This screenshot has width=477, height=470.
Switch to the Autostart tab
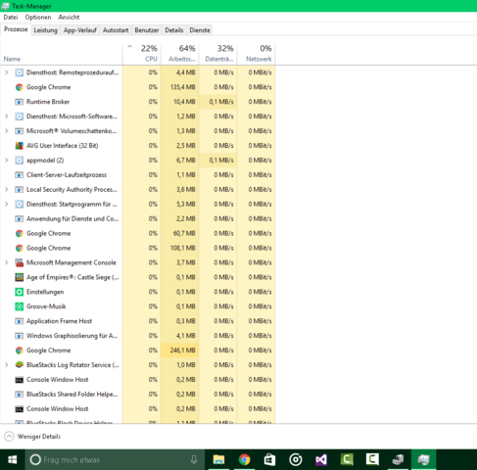pos(116,30)
